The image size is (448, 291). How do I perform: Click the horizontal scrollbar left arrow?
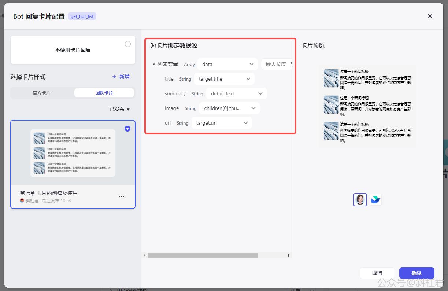(x=144, y=255)
